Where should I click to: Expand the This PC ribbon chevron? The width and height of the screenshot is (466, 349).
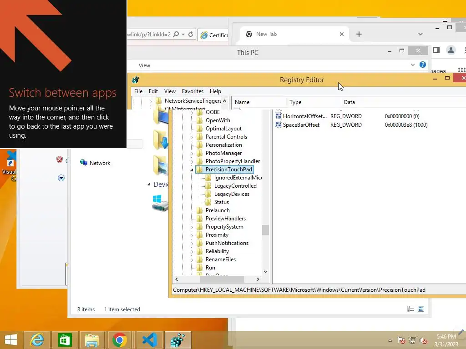[x=412, y=65]
